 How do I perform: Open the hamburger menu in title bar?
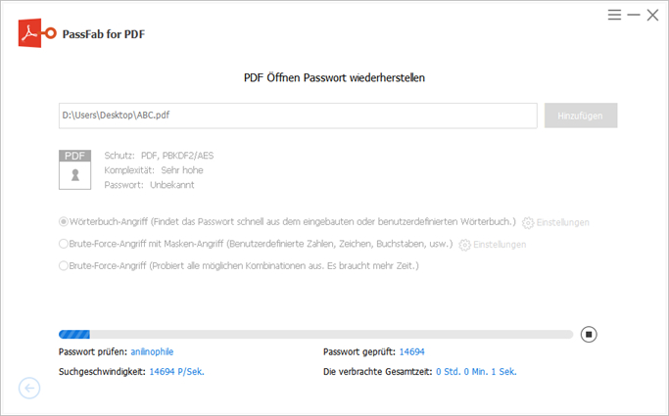(x=614, y=15)
